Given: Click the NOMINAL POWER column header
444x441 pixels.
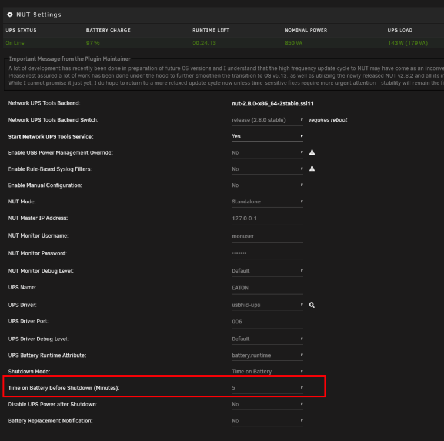Looking at the screenshot, I should (x=306, y=31).
